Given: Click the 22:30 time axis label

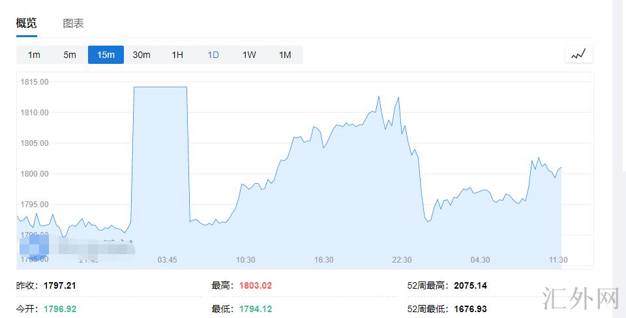Looking at the screenshot, I should (x=402, y=260).
